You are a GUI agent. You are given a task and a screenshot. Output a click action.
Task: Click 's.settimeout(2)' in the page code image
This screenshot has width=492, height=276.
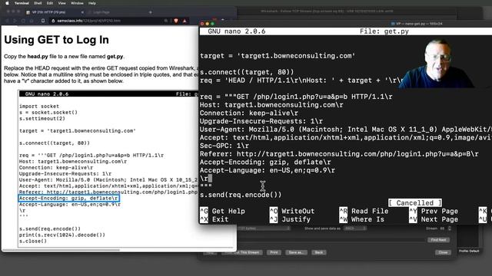42,119
